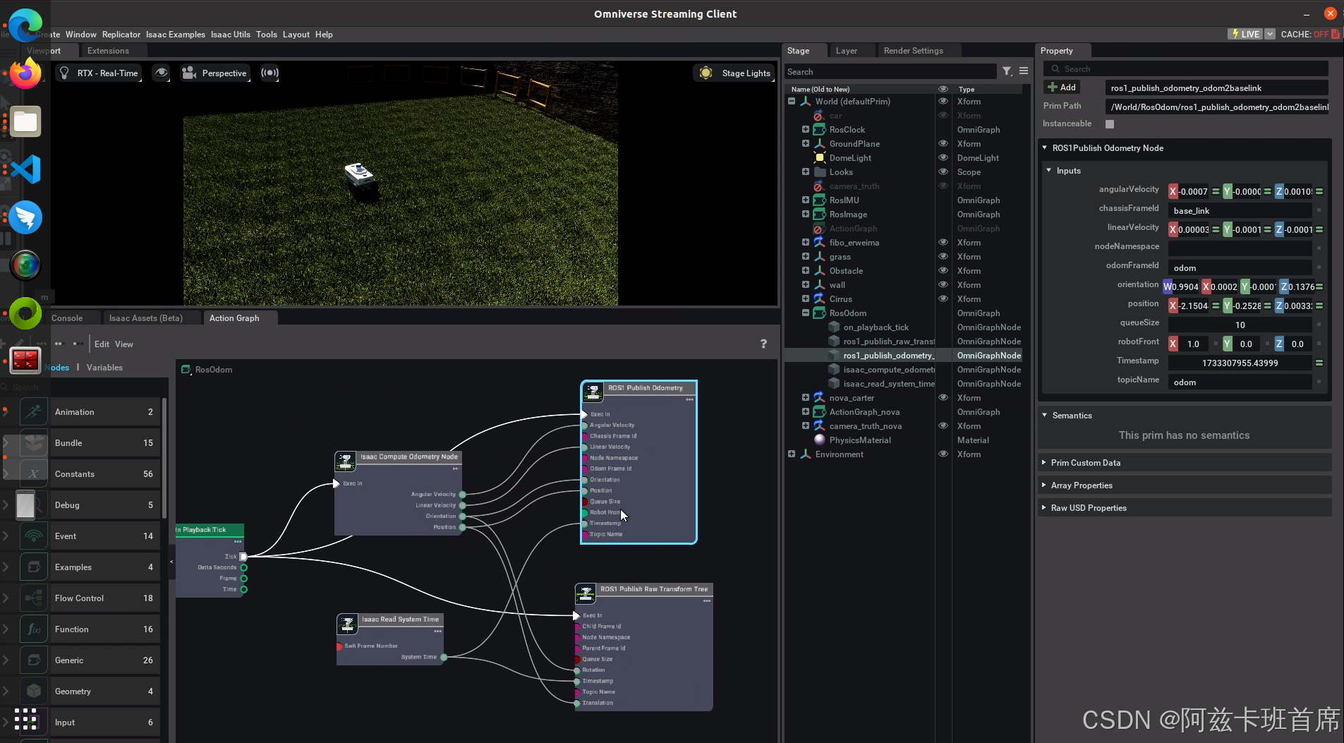
Task: Click the Event category icon
Action: click(34, 536)
